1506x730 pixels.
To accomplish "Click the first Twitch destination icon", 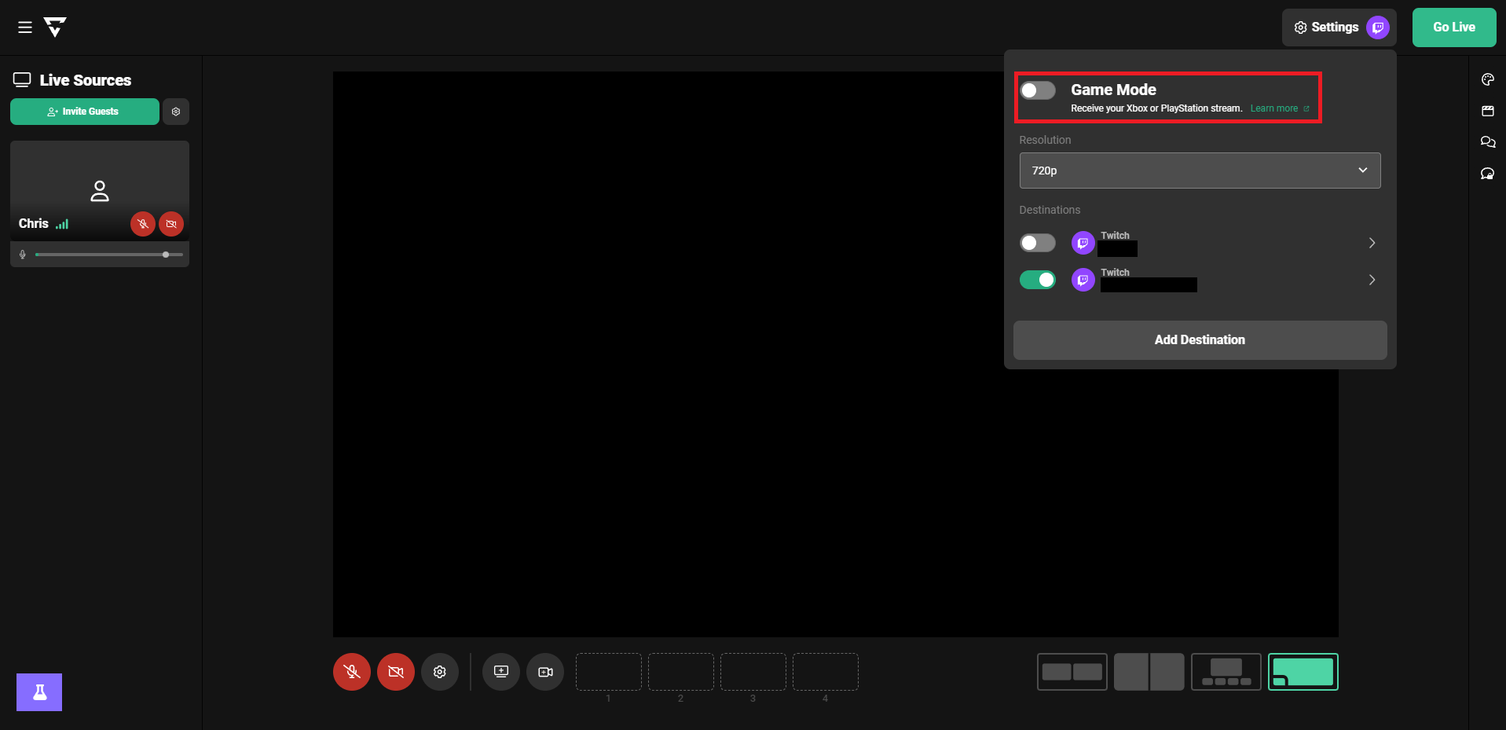I will 1083,243.
